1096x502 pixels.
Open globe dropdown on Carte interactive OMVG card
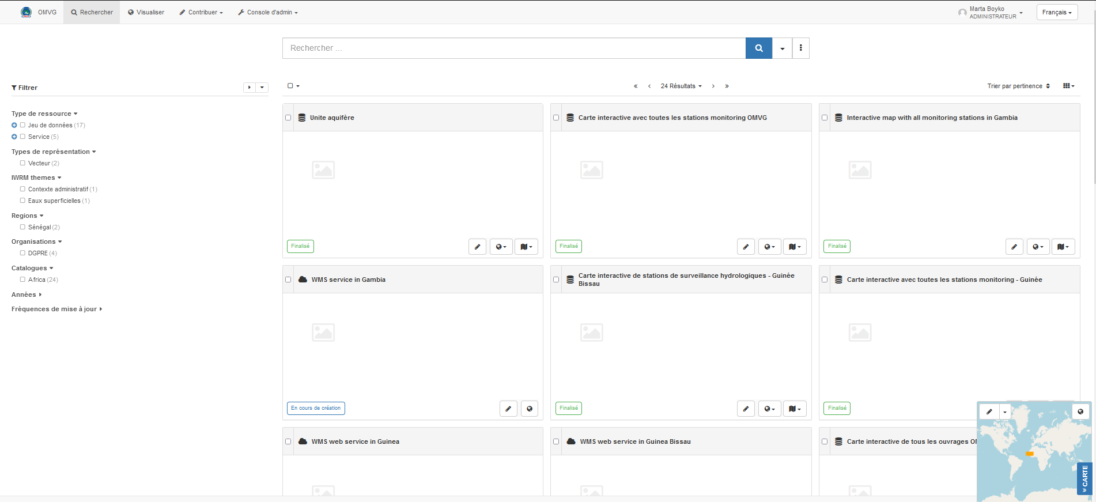(769, 247)
